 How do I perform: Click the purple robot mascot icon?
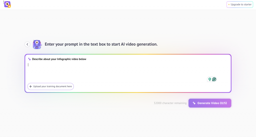click(x=37, y=44)
